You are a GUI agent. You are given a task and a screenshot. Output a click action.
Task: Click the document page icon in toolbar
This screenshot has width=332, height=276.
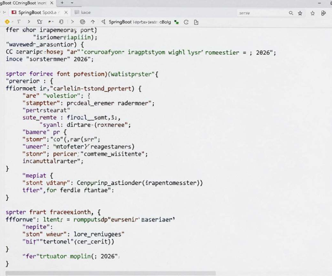(196, 22)
